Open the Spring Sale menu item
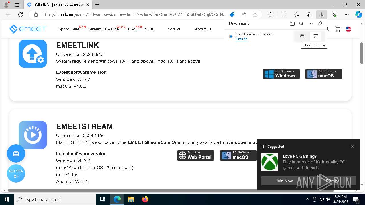This screenshot has width=365, height=205. (69, 29)
